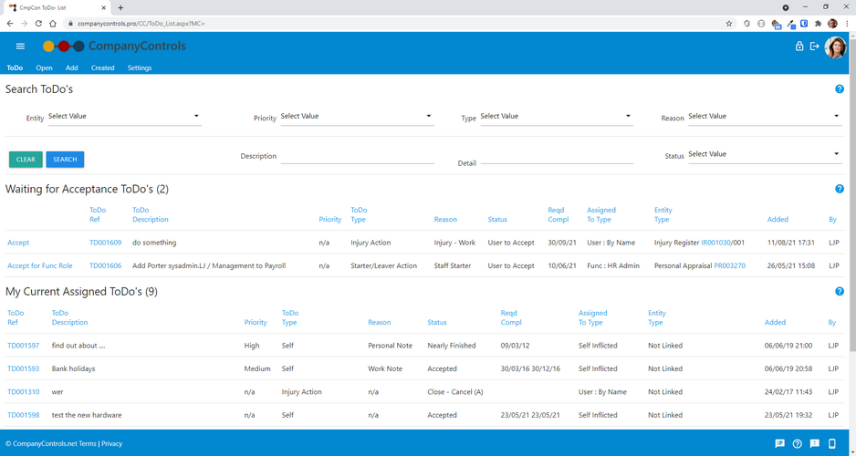856x456 pixels.
Task: Open the Open menu item
Action: pos(44,68)
